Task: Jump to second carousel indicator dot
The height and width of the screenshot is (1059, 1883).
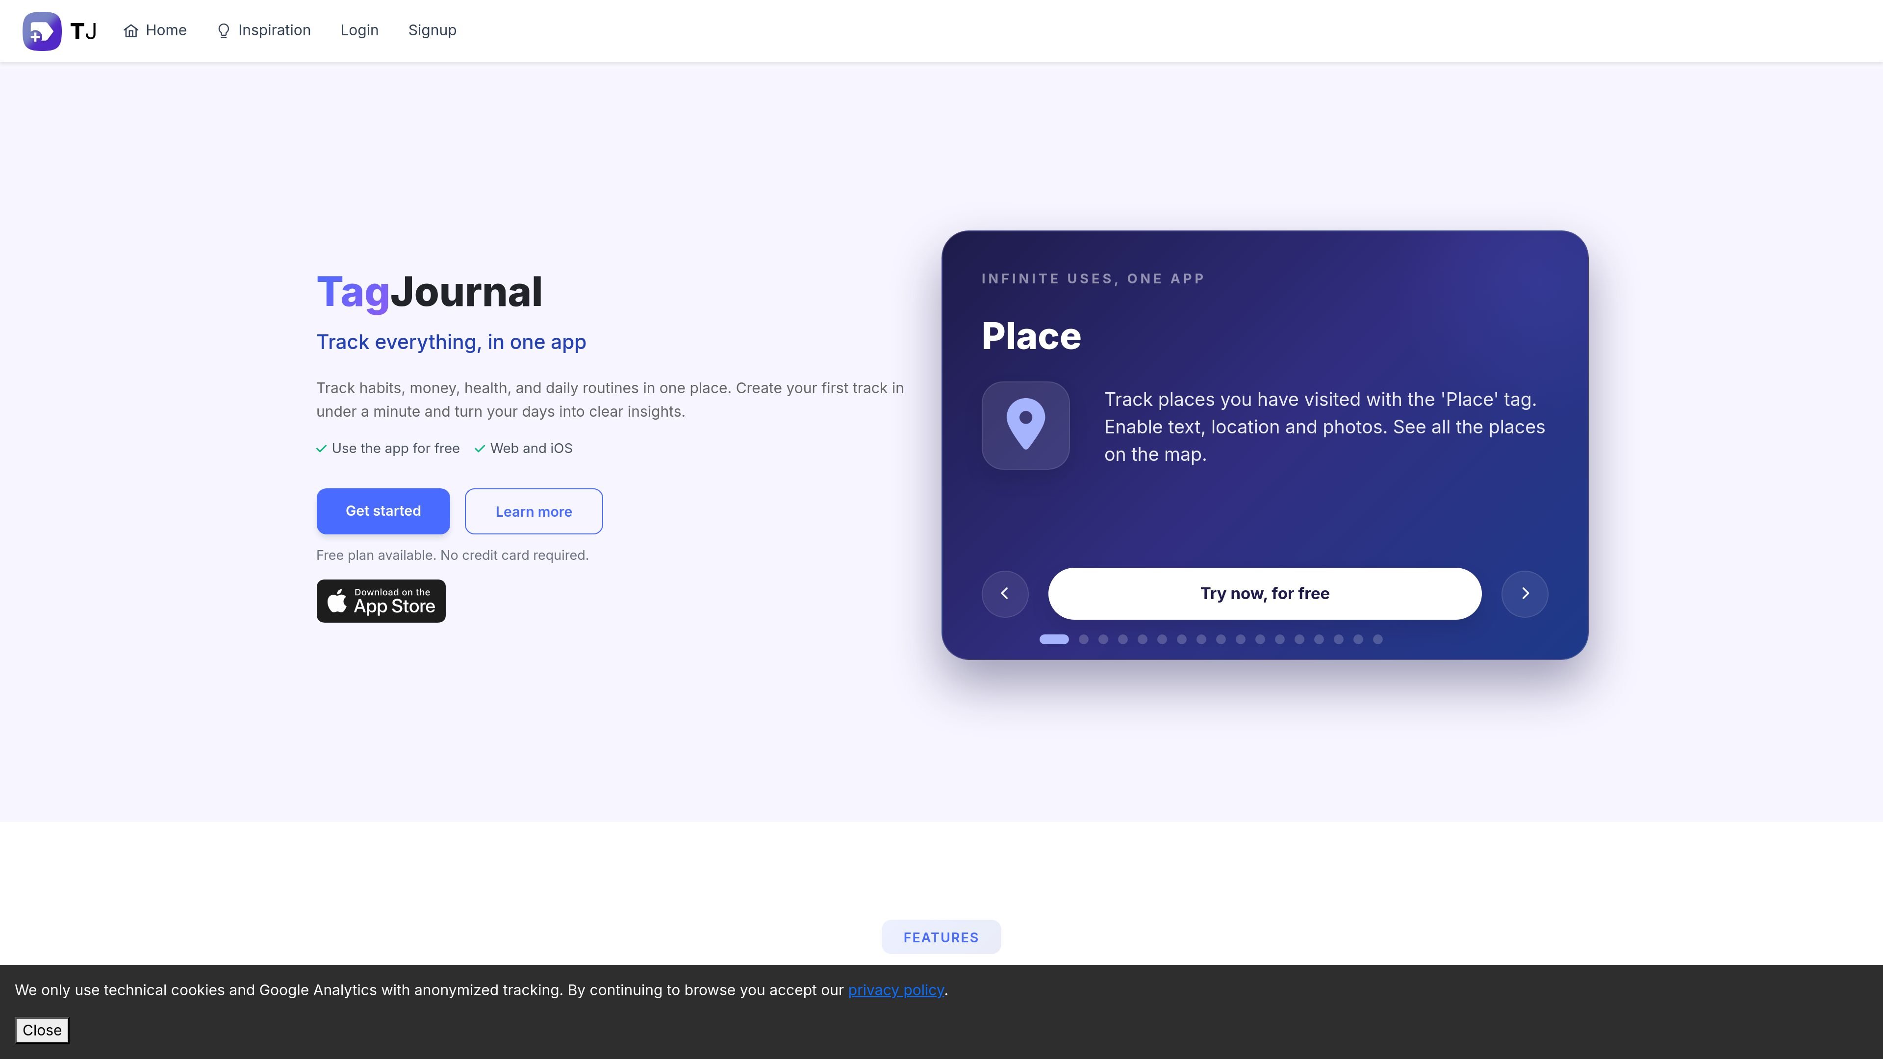Action: [x=1083, y=639]
